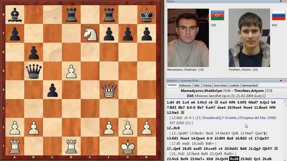
Task: Select the black pawn on a7
Action: click(x=15, y=34)
